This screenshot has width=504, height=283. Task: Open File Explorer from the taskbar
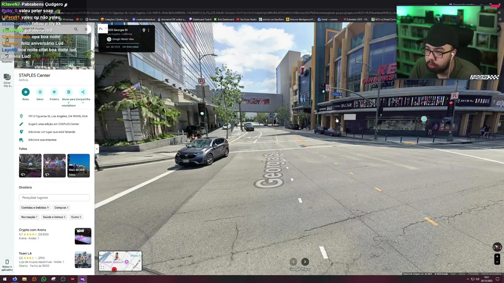click(24, 279)
